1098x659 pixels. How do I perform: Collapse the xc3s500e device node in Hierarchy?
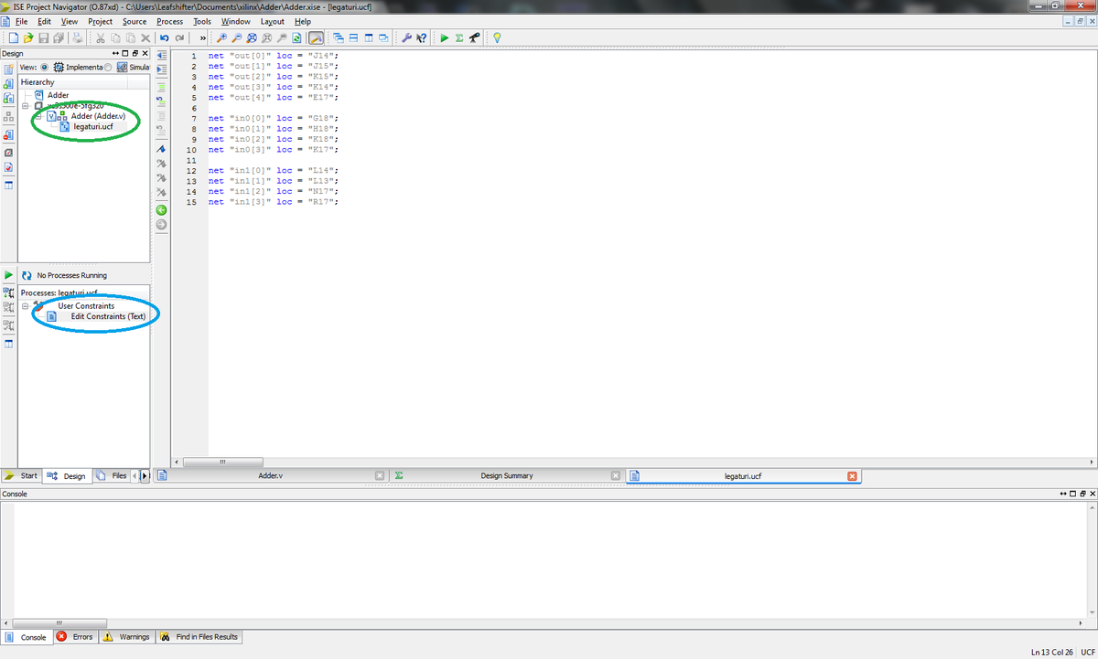click(26, 105)
